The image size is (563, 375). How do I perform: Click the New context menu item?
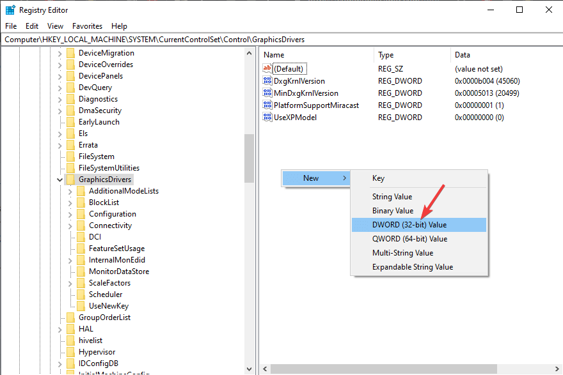click(316, 178)
